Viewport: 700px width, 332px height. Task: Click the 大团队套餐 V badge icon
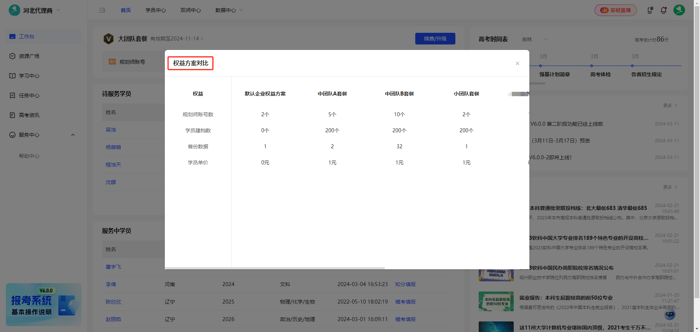click(109, 39)
